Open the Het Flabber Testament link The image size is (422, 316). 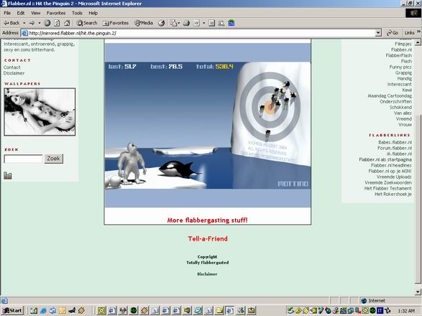(387, 189)
